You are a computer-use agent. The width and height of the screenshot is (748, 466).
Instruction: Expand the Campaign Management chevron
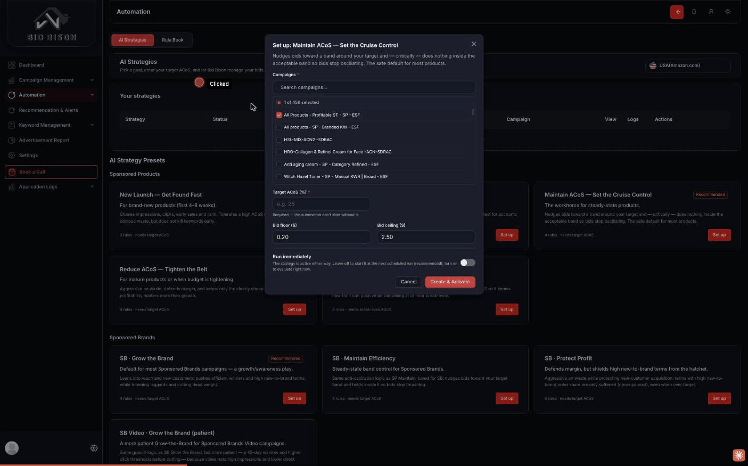click(x=92, y=80)
